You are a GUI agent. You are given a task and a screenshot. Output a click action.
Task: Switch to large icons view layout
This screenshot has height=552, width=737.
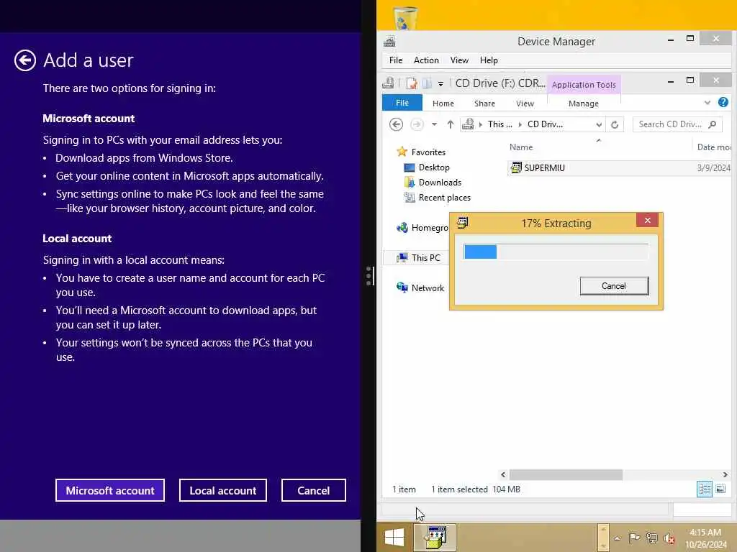click(720, 489)
